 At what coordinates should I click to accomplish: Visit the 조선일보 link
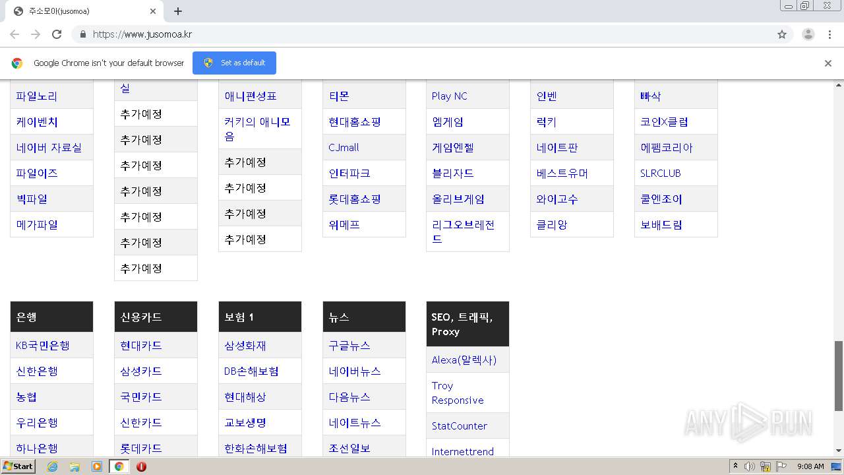click(349, 449)
